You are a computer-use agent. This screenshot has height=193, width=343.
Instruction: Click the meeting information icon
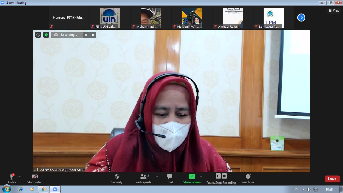point(38,35)
